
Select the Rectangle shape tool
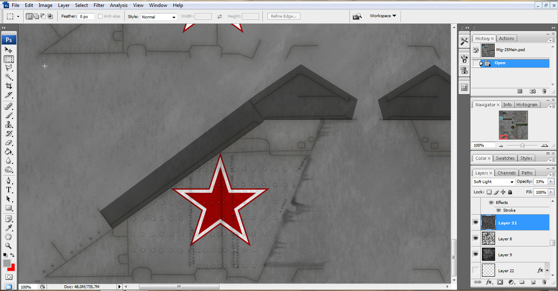click(9, 208)
